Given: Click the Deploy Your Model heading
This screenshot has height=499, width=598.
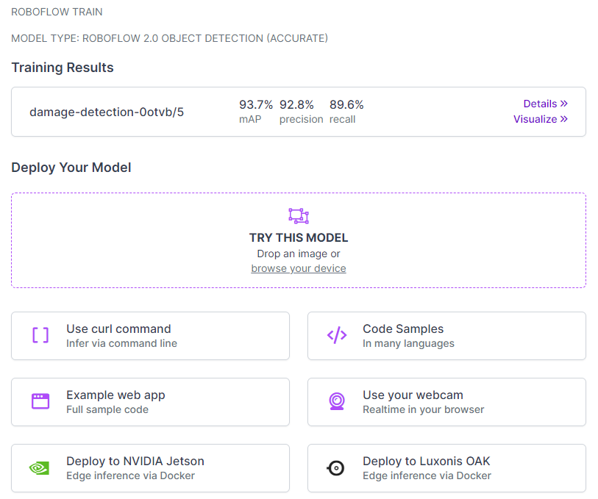Looking at the screenshot, I should click(x=71, y=168).
